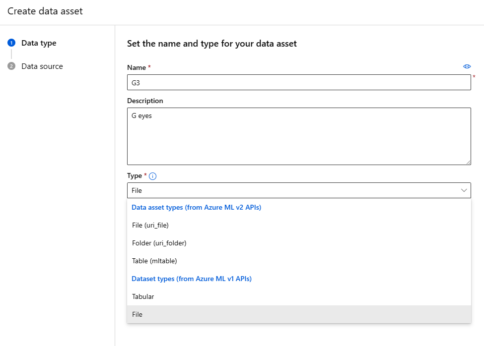Click the Dataset types v1 APIs header
The width and height of the screenshot is (484, 346).
coord(191,279)
